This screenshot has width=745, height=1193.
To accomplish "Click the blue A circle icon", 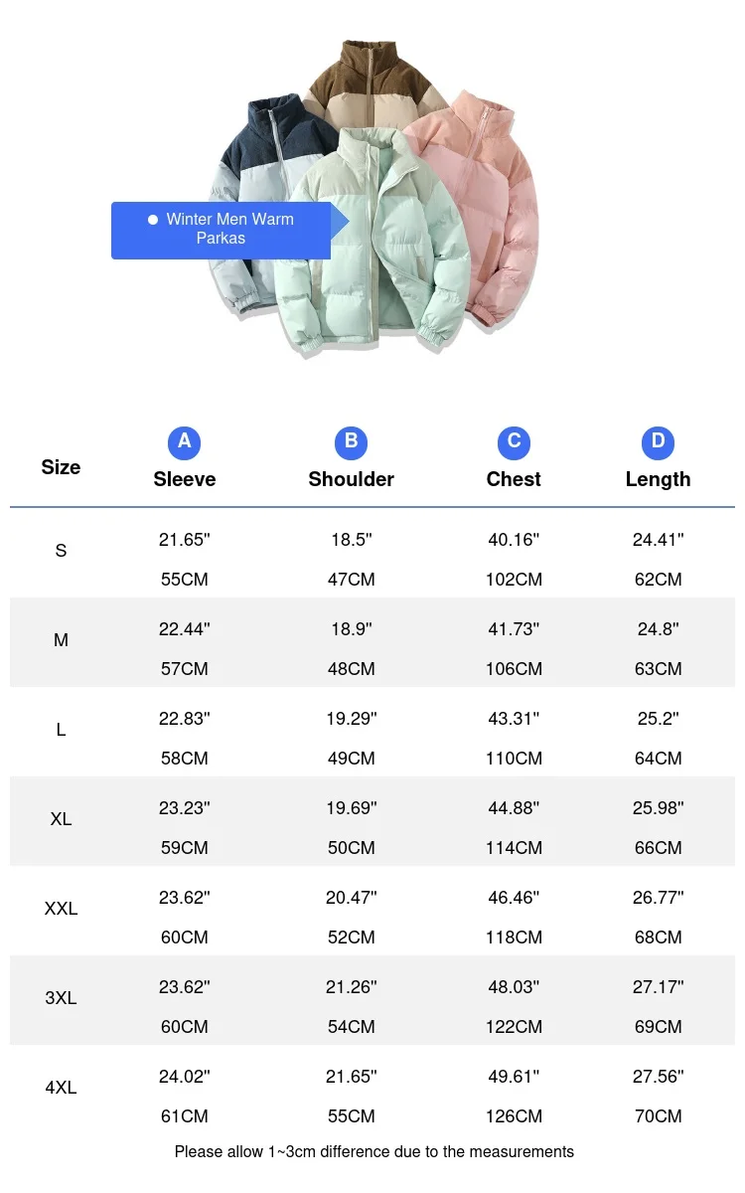I will 184,441.
